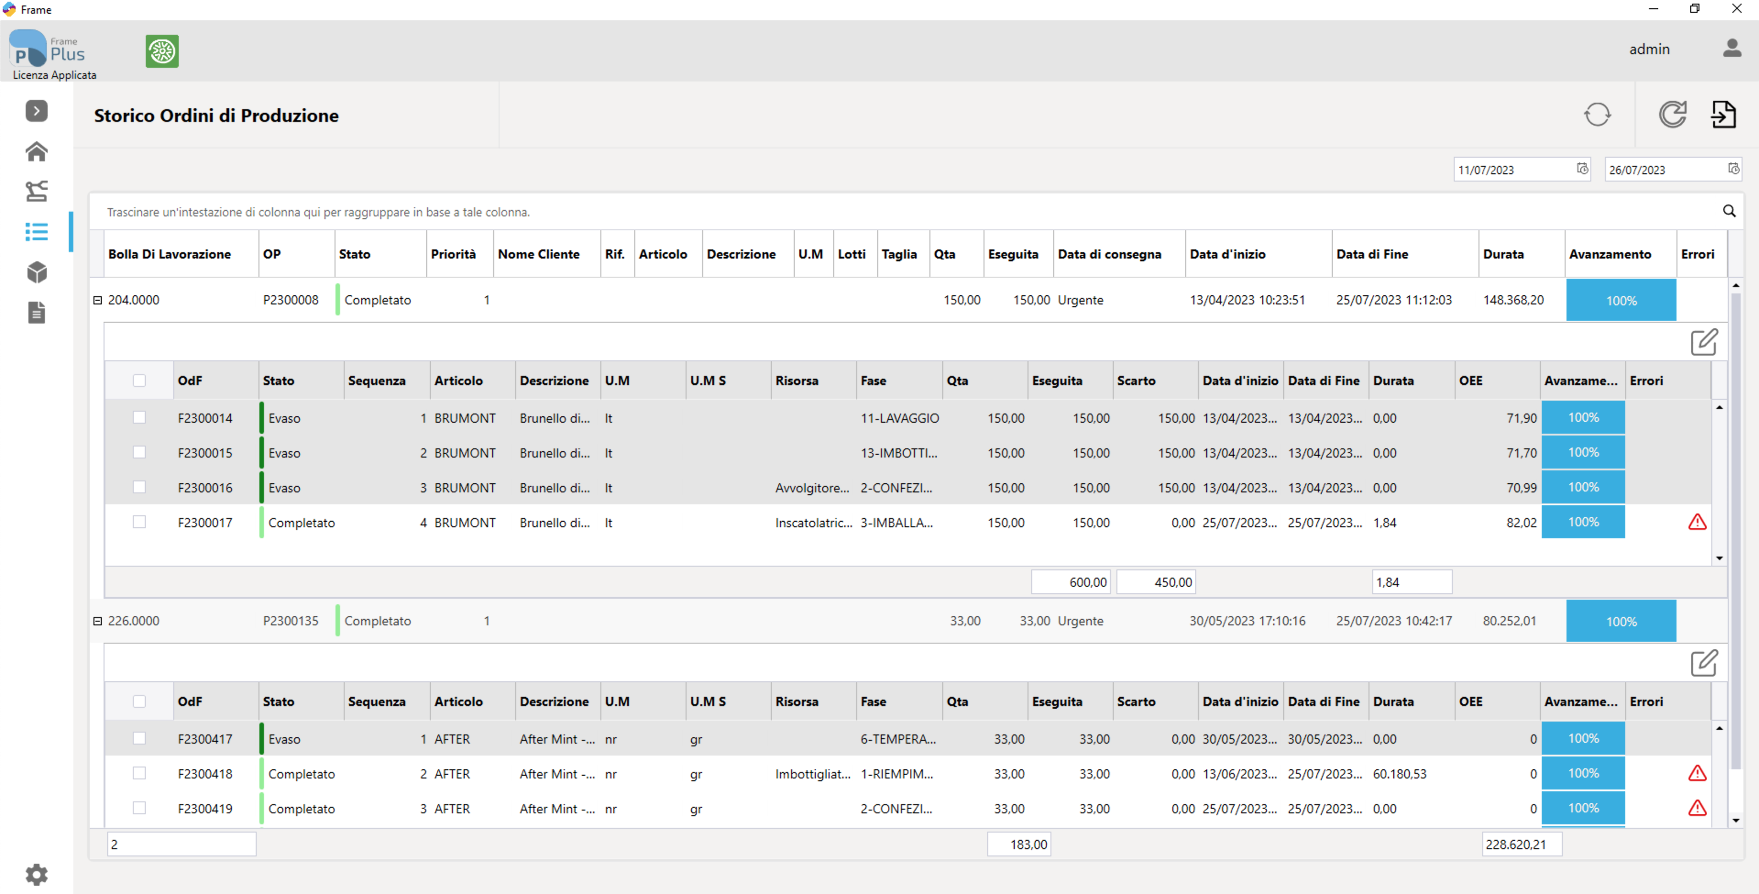Check the F2300417 row checkbox
This screenshot has height=894, width=1759.
[139, 738]
